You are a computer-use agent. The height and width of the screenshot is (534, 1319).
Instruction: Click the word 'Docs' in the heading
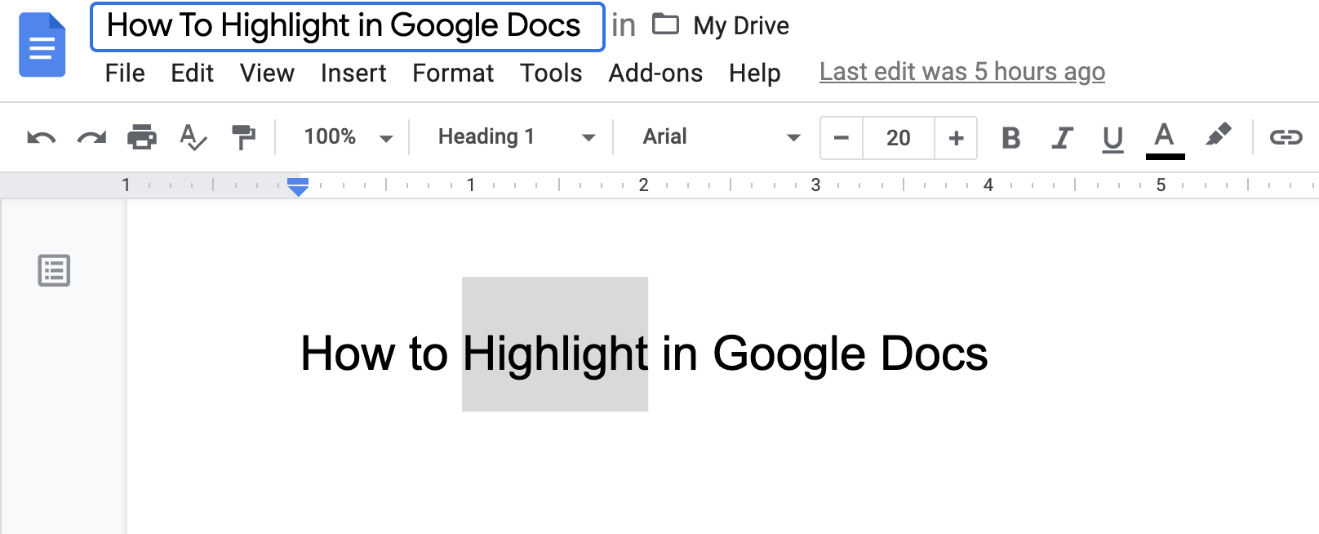[x=935, y=354]
